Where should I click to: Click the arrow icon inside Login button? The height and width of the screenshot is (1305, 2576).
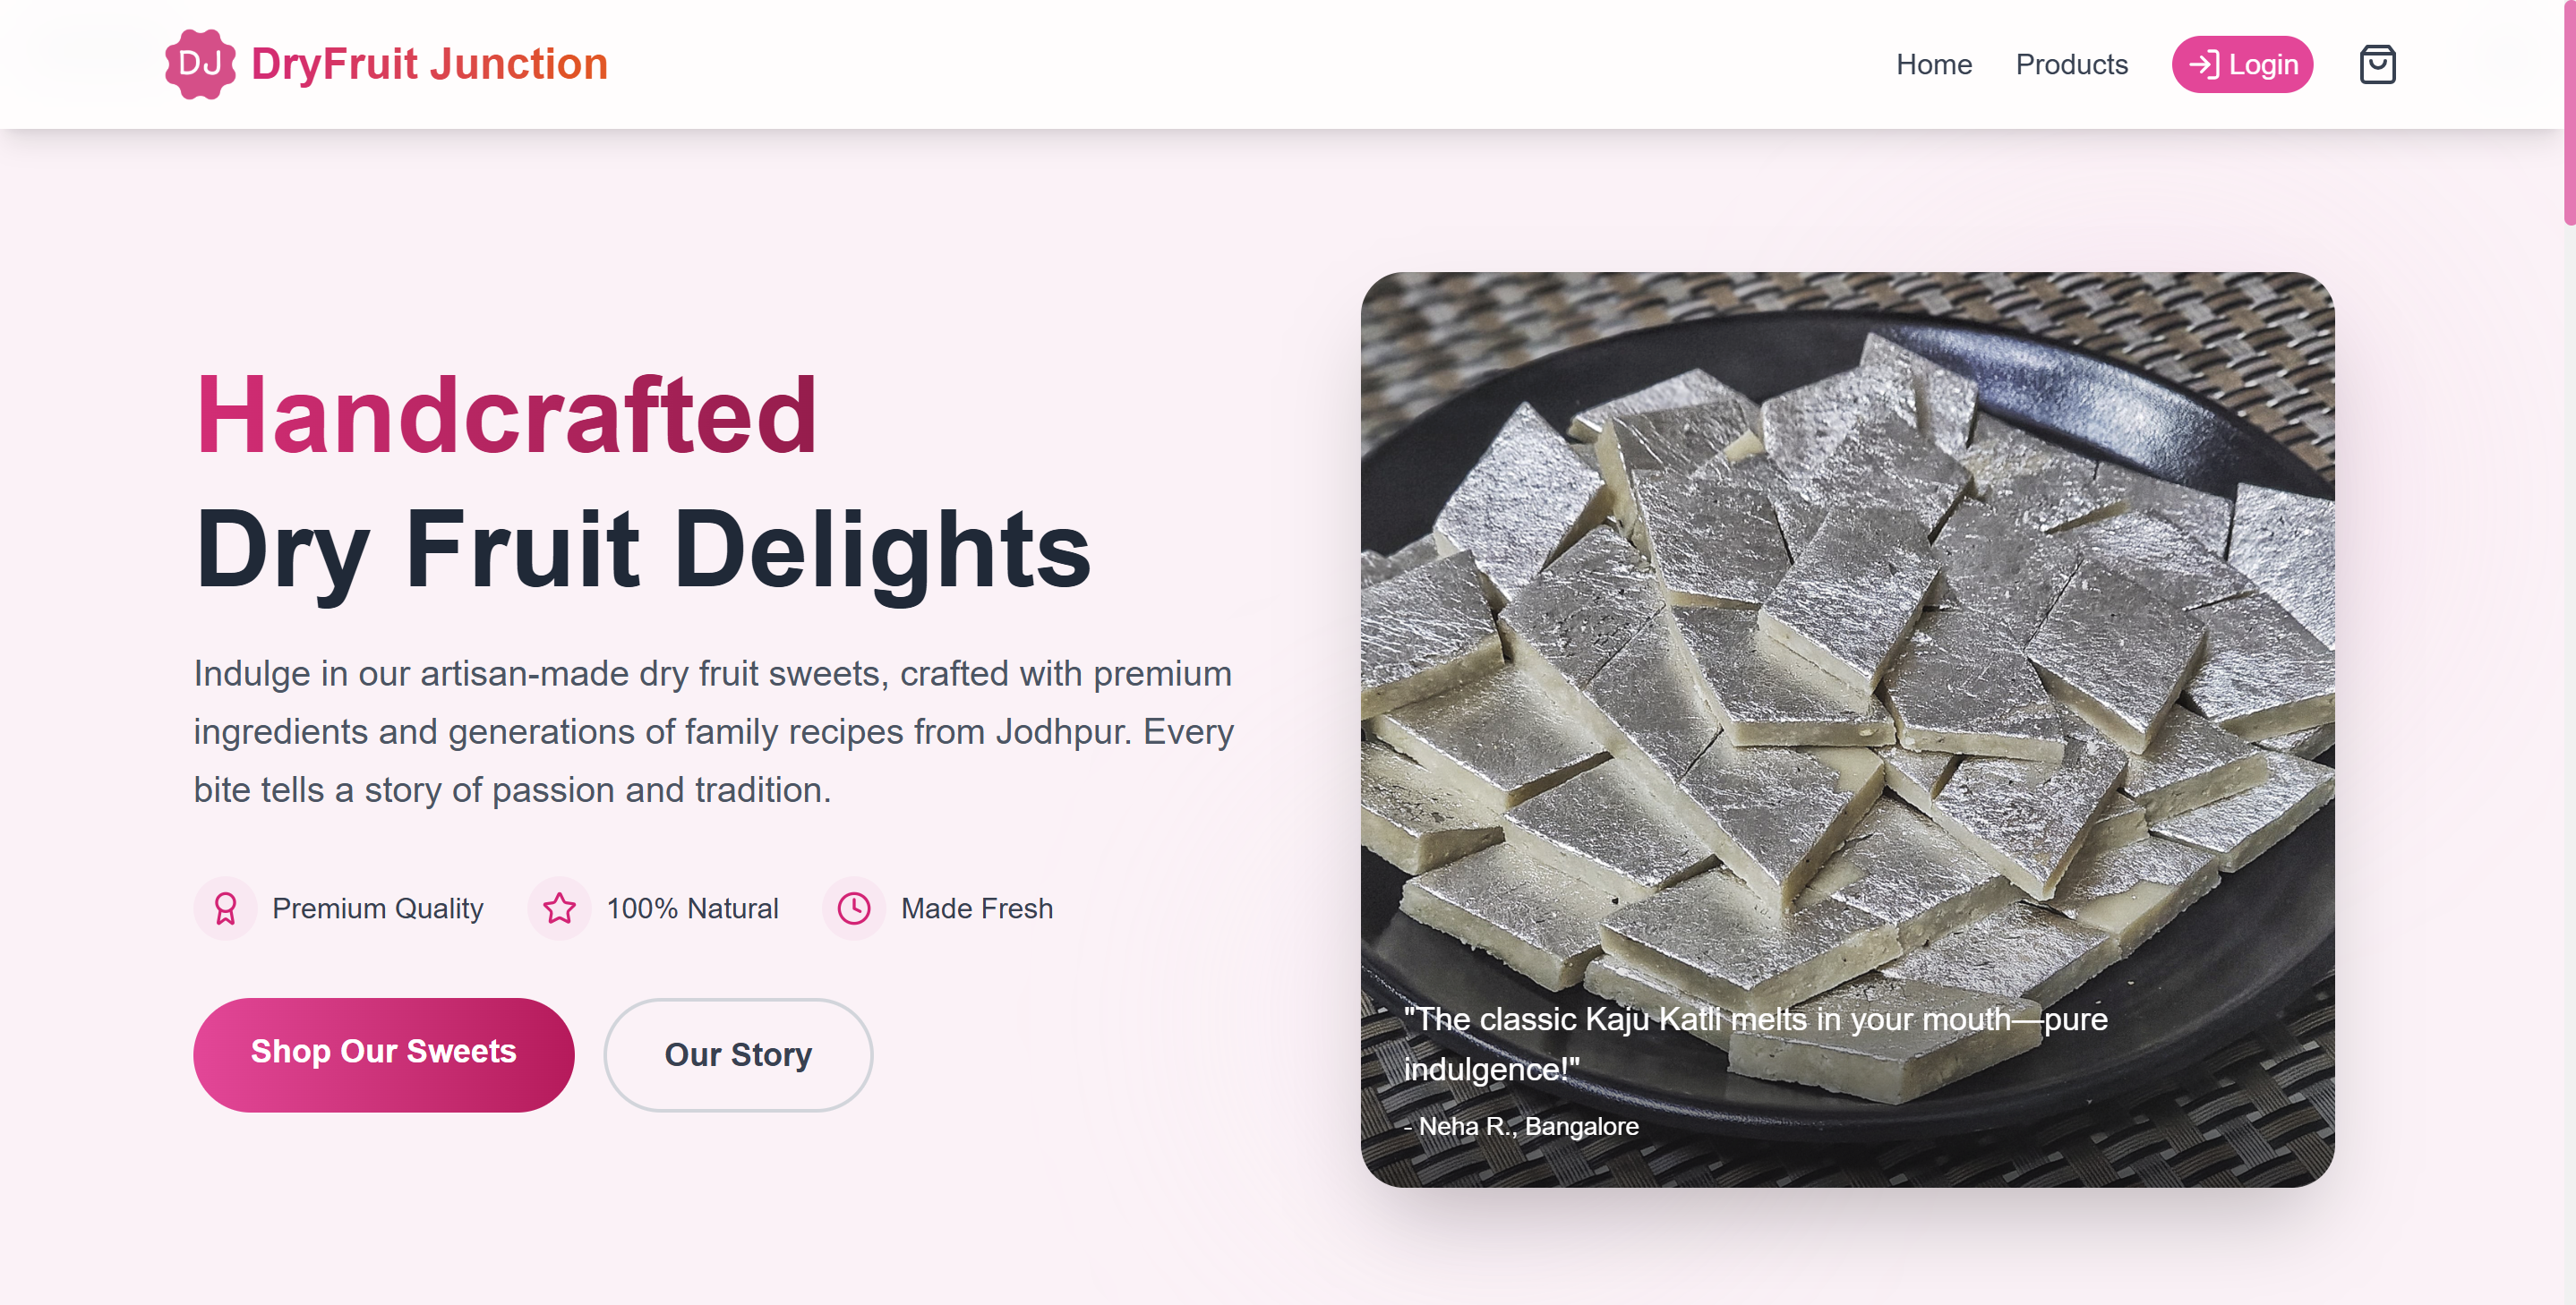pos(2203,65)
